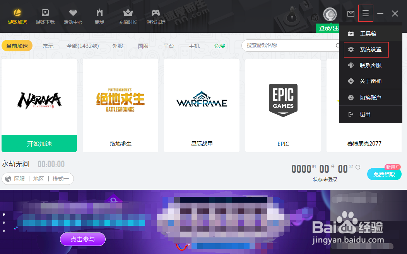Image resolution: width=407 pixels, height=254 pixels.
Task: Click the 点击参与 banner button
Action: tap(83, 239)
